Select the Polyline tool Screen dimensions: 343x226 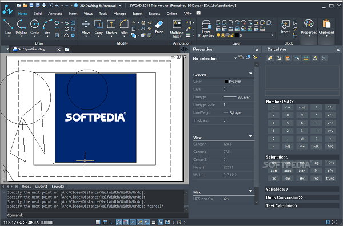pos(22,27)
